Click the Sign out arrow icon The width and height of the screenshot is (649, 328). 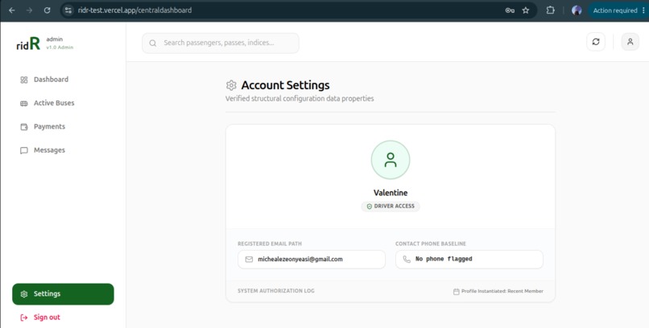[24, 318]
